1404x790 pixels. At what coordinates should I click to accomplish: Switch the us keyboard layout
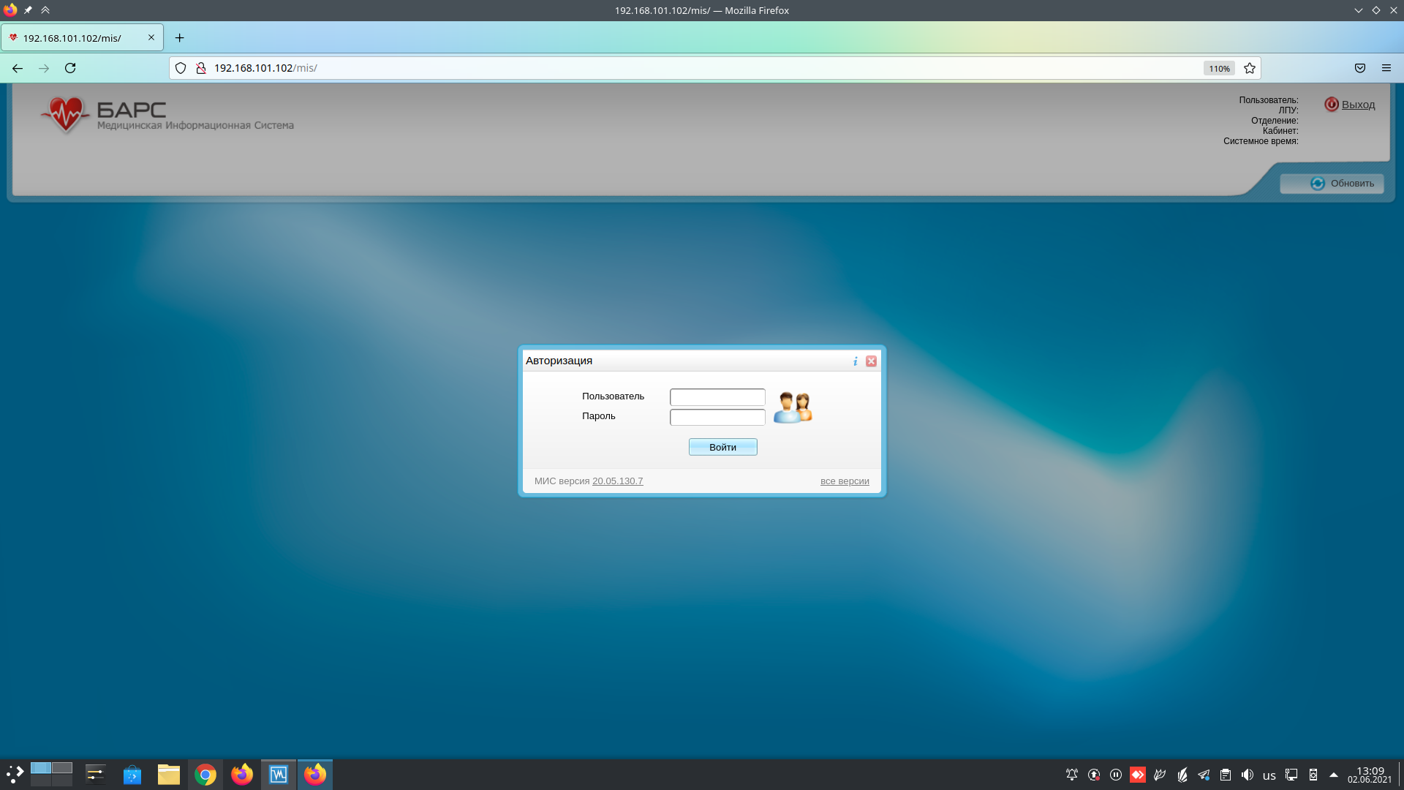coord(1269,775)
